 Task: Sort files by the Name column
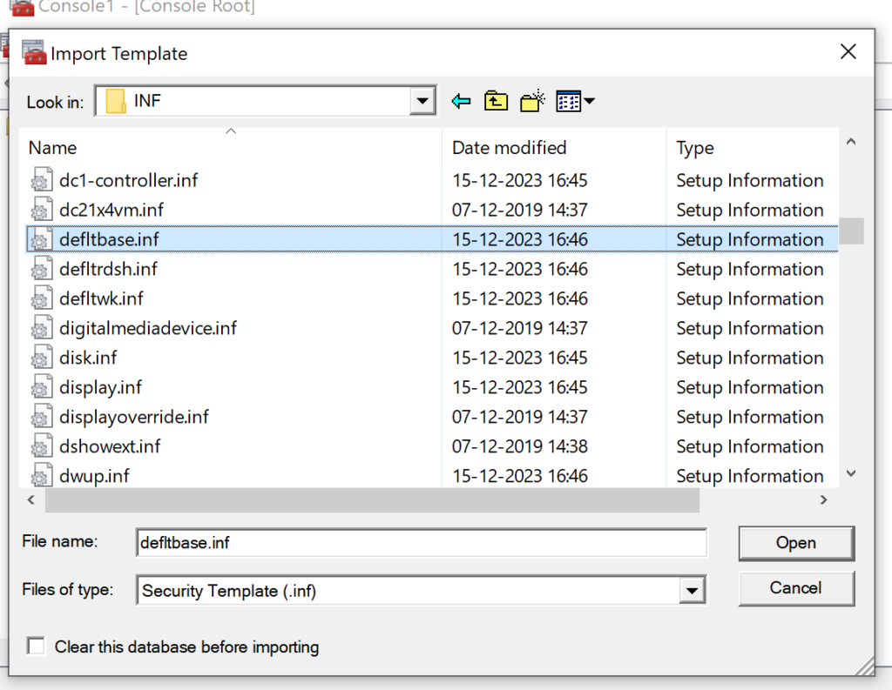[x=230, y=148]
